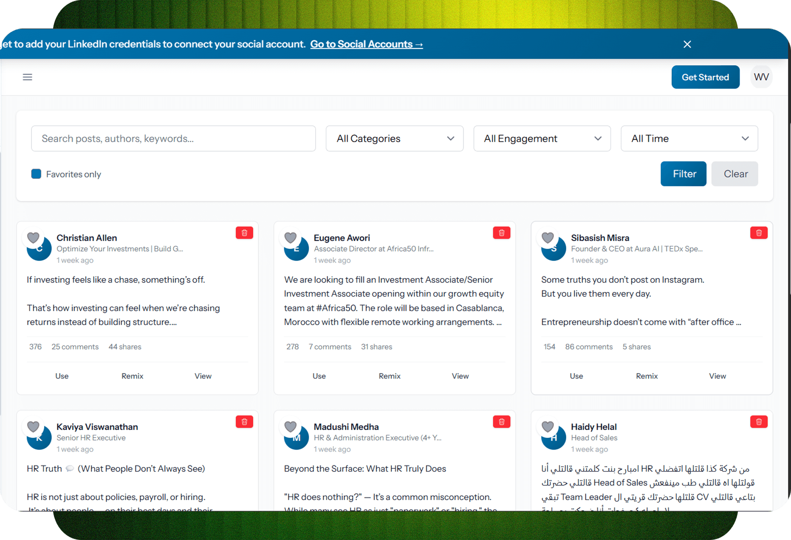Open the hamburger sidebar menu
The image size is (791, 540).
(28, 77)
